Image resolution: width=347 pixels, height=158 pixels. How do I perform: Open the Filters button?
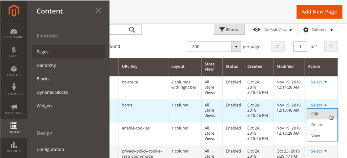tap(229, 30)
